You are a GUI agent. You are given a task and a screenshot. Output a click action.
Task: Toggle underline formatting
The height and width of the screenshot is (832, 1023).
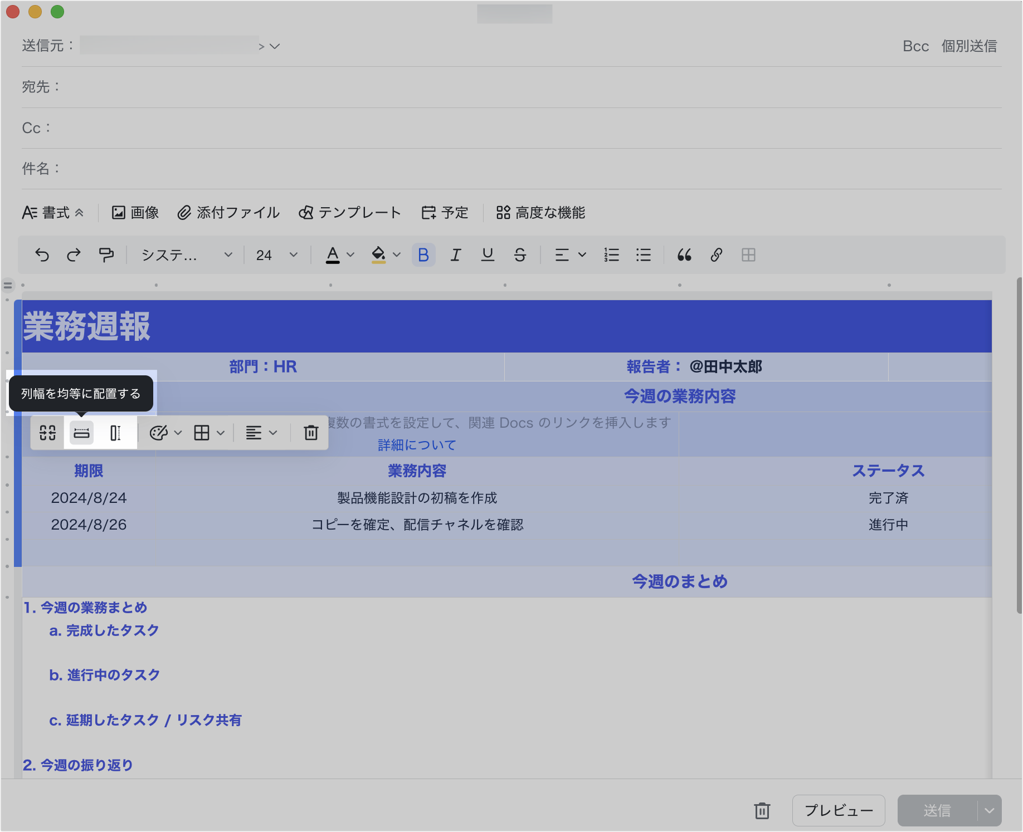[488, 255]
